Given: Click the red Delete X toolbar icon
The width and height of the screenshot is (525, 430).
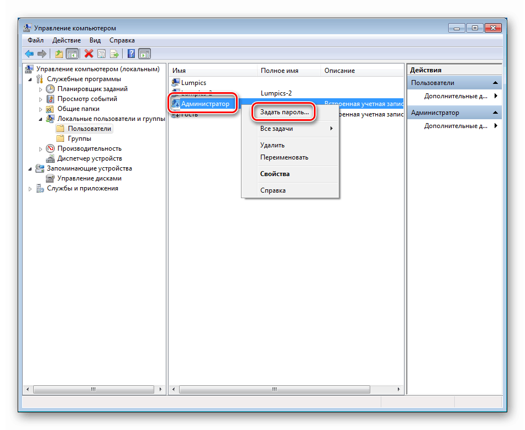Looking at the screenshot, I should point(89,54).
